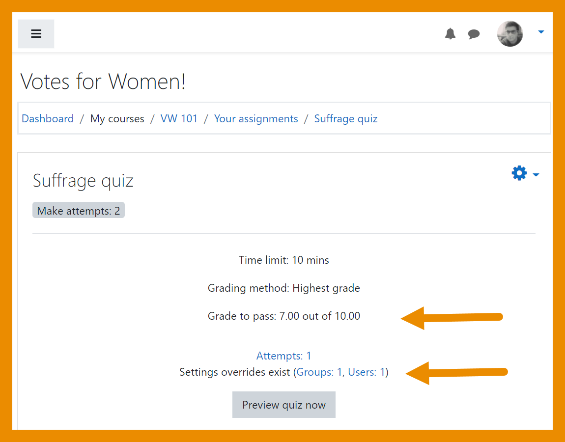Open the navigation drawer hamburger menu
The image size is (565, 442).
36,33
